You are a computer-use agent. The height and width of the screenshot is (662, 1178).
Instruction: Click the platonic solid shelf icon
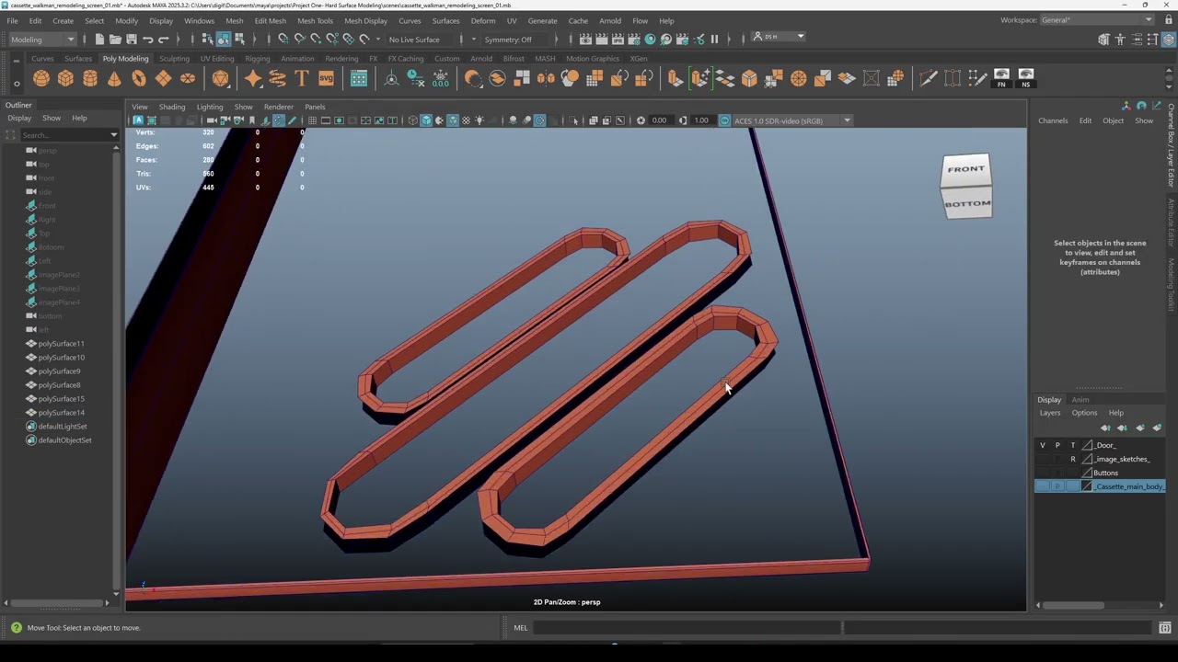click(x=220, y=79)
